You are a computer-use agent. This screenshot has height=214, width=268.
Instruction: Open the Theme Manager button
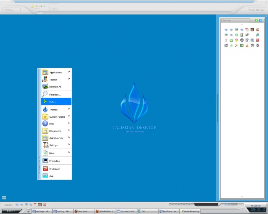[257, 10]
